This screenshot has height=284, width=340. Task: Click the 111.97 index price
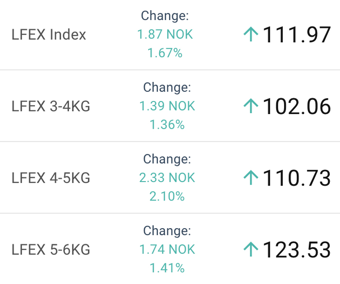(x=297, y=34)
